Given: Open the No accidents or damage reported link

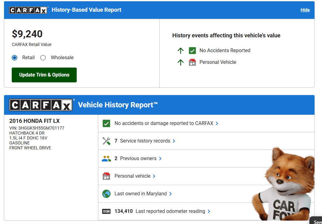Looking at the screenshot, I should (x=164, y=123).
